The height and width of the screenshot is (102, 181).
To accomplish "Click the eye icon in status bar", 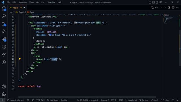I will click(28, 100).
